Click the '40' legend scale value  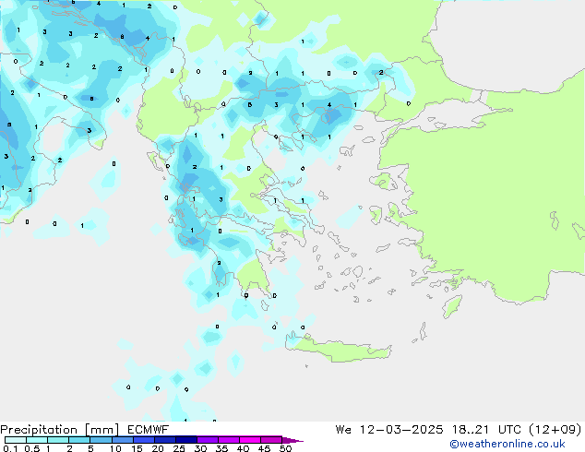coord(243,448)
